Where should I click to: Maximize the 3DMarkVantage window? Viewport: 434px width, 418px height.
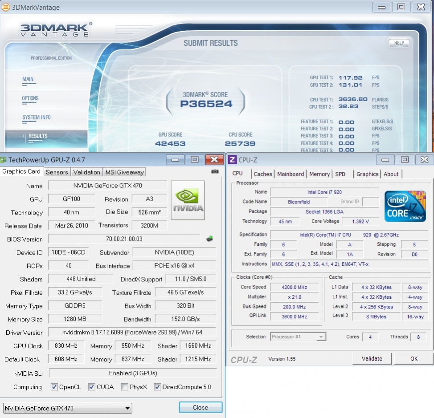pos(401,7)
